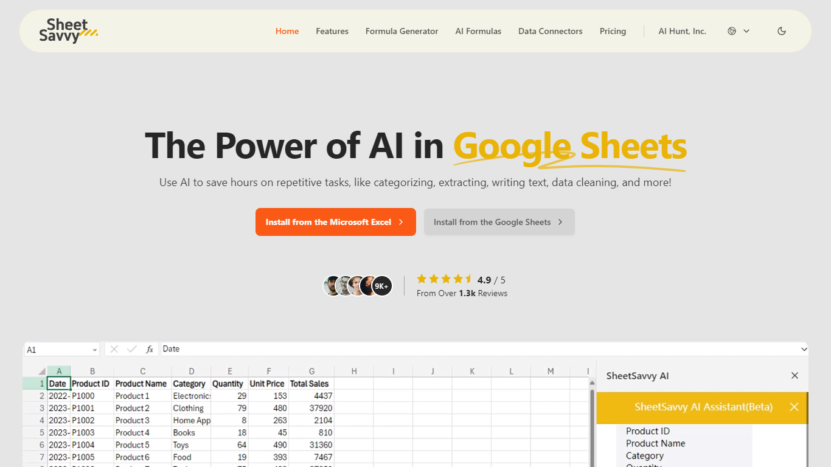This screenshot has height=467, width=831.
Task: Click the first user avatar
Action: pos(332,286)
